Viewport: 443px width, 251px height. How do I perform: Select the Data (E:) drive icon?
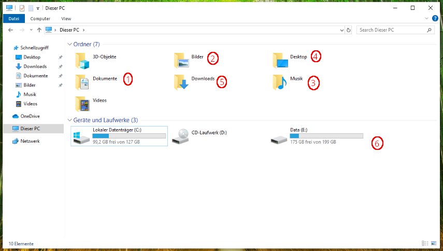click(279, 140)
